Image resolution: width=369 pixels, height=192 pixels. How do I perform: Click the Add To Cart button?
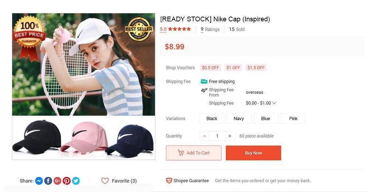(194, 153)
